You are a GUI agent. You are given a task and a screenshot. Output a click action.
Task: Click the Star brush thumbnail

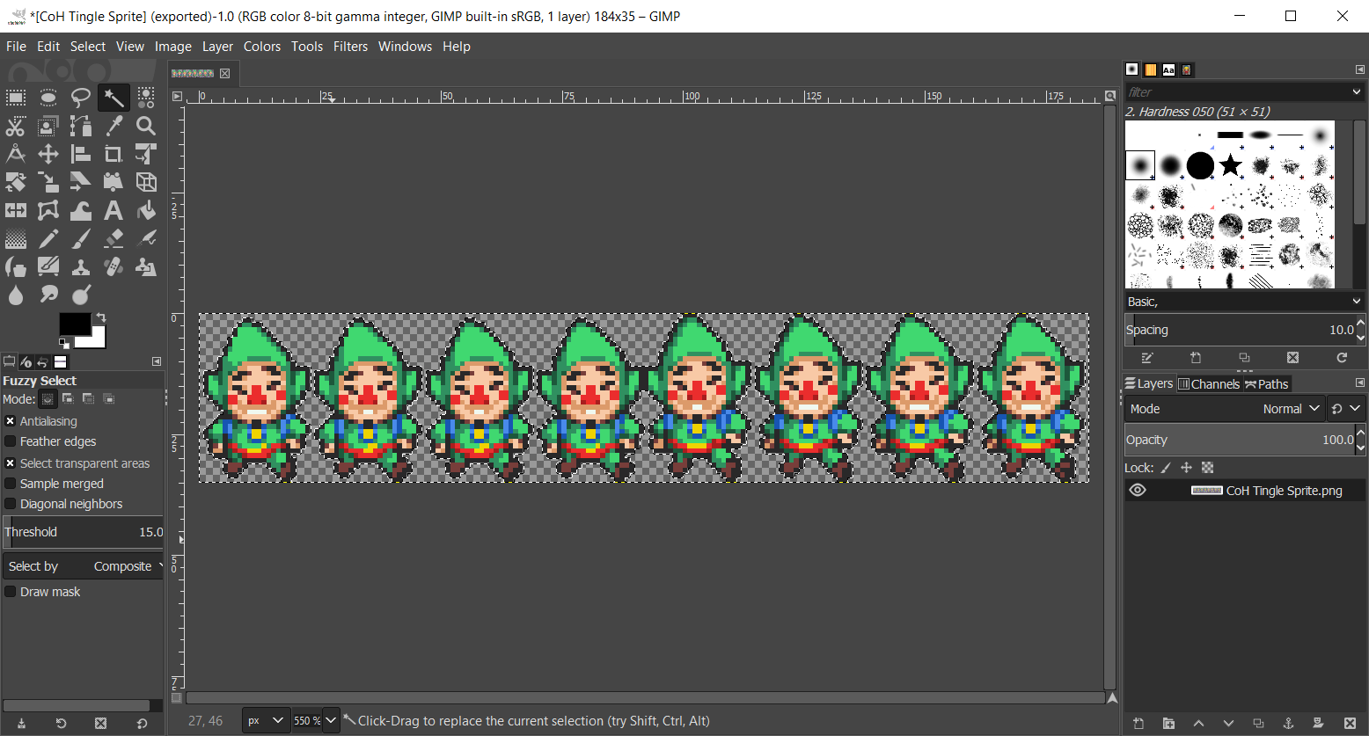click(x=1230, y=165)
